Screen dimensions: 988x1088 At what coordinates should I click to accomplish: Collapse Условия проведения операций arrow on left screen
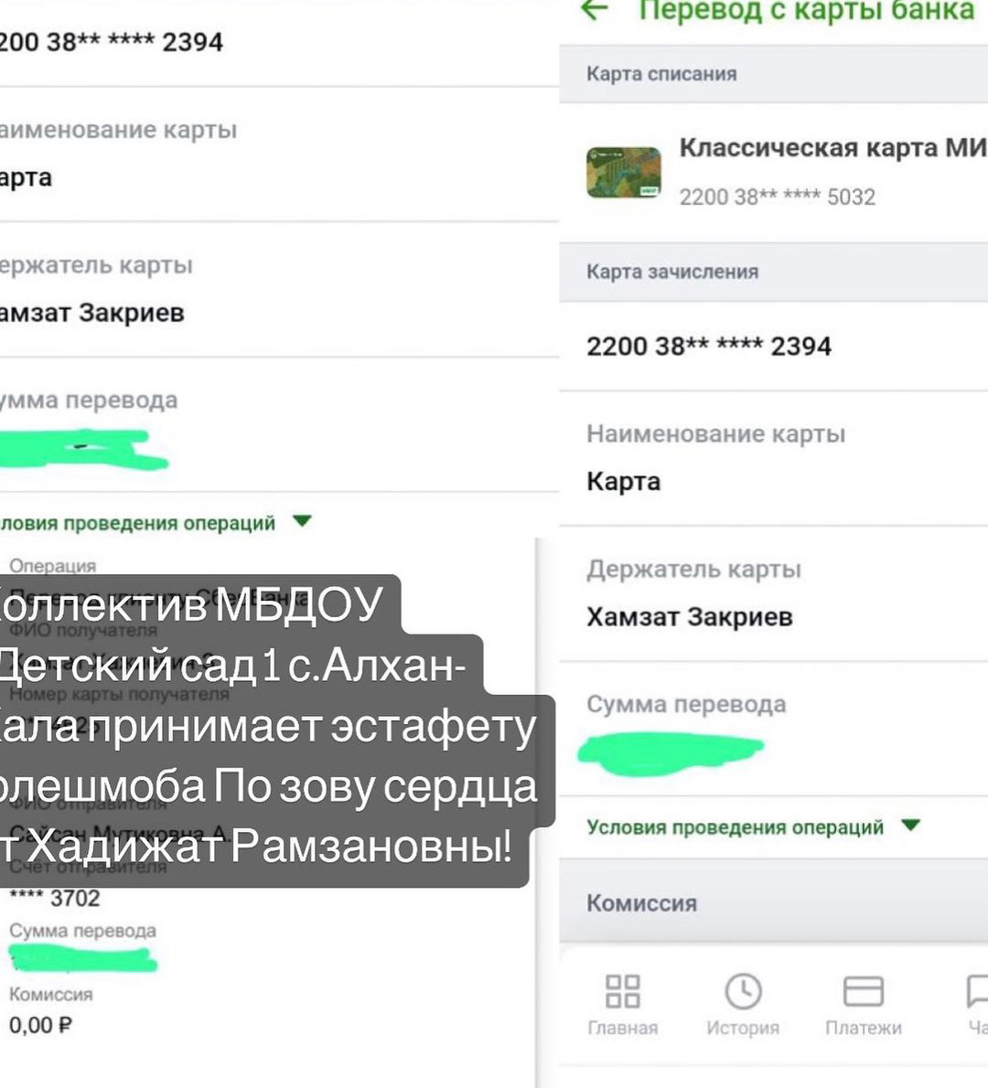click(302, 520)
